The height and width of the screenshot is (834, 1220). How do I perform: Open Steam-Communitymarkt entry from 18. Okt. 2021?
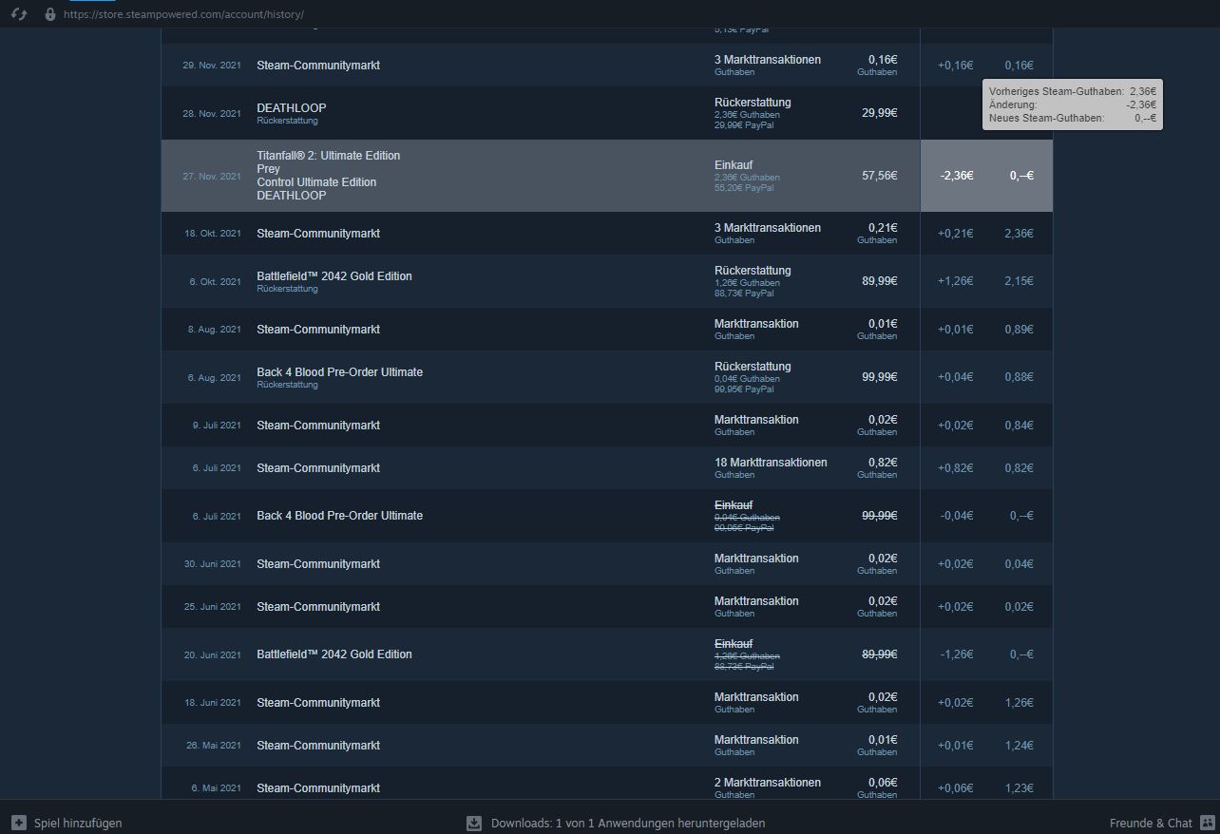(607, 234)
